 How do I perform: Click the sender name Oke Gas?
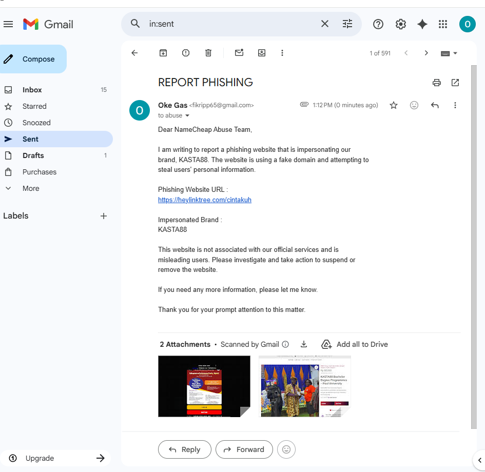click(x=172, y=105)
